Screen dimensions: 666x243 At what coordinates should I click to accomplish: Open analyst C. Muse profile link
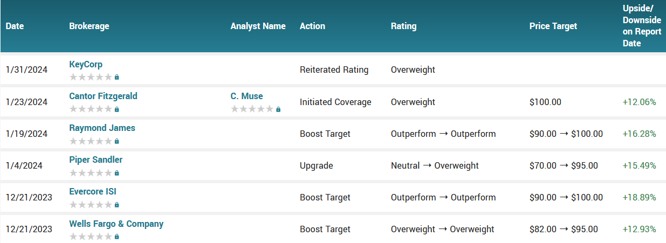coord(246,96)
